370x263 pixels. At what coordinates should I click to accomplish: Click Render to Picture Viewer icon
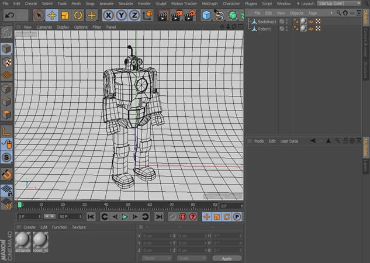click(x=177, y=15)
